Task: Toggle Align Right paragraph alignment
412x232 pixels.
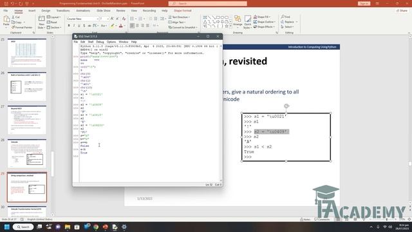Action: pyautogui.click(x=142, y=26)
